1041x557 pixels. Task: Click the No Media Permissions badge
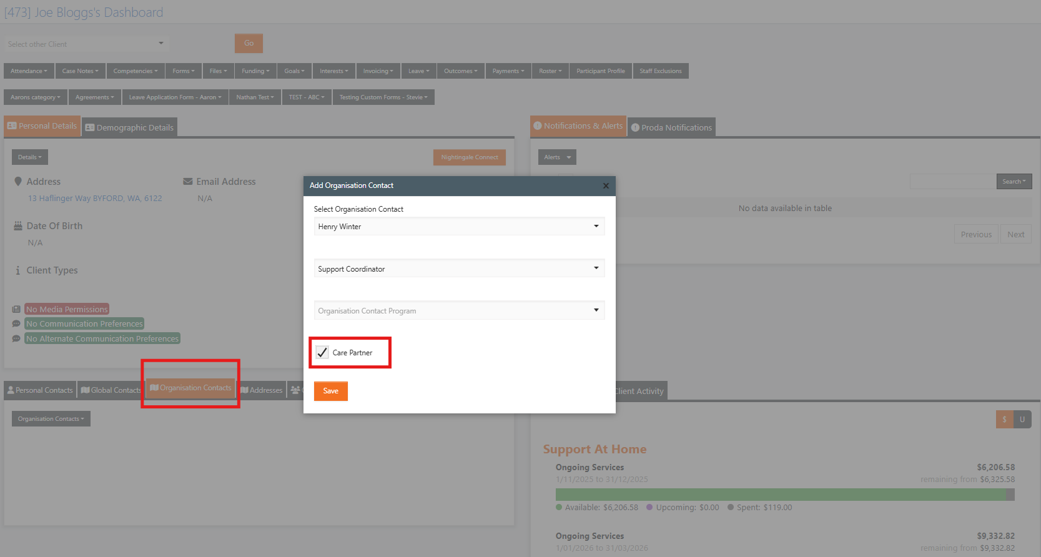(x=67, y=309)
